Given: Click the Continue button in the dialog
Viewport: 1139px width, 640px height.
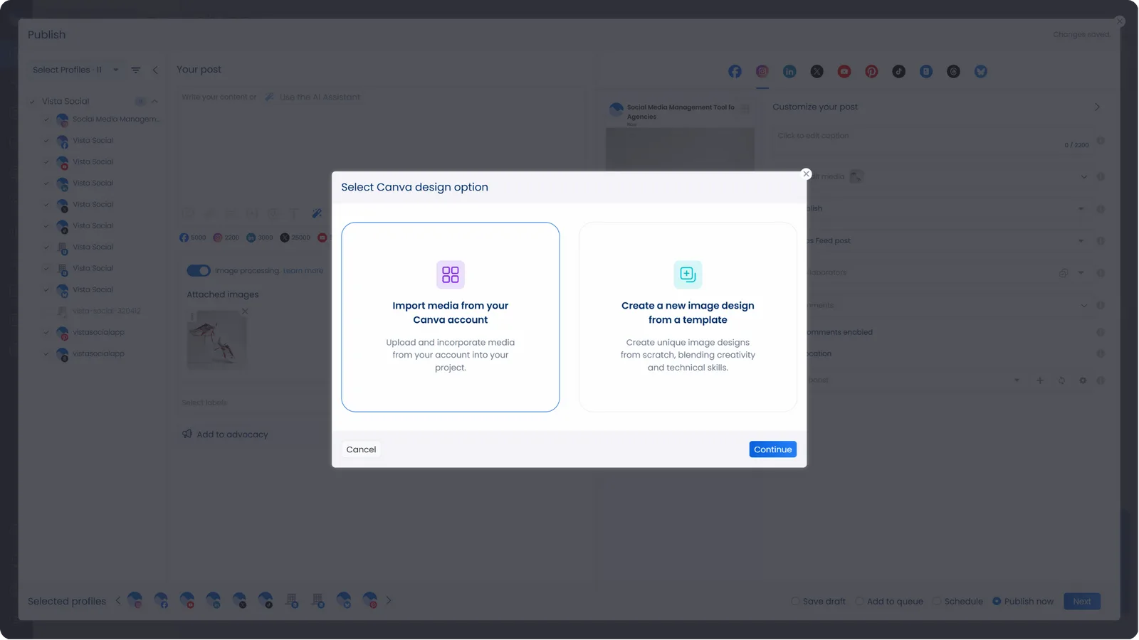Looking at the screenshot, I should [x=772, y=449].
